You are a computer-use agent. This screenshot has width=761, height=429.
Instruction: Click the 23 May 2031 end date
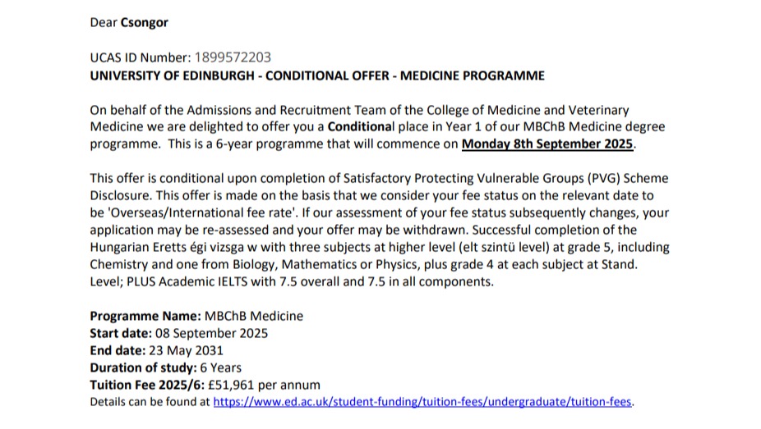187,350
